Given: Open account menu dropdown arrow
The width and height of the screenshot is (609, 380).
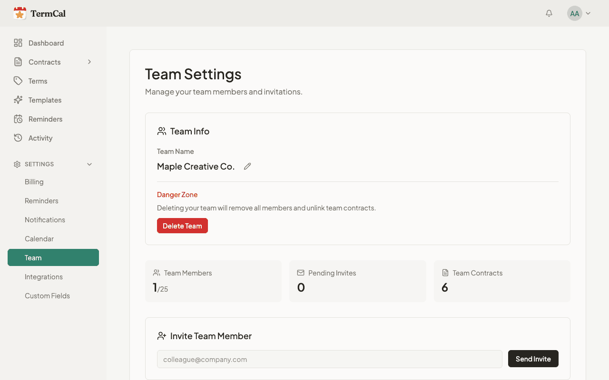Looking at the screenshot, I should (588, 13).
